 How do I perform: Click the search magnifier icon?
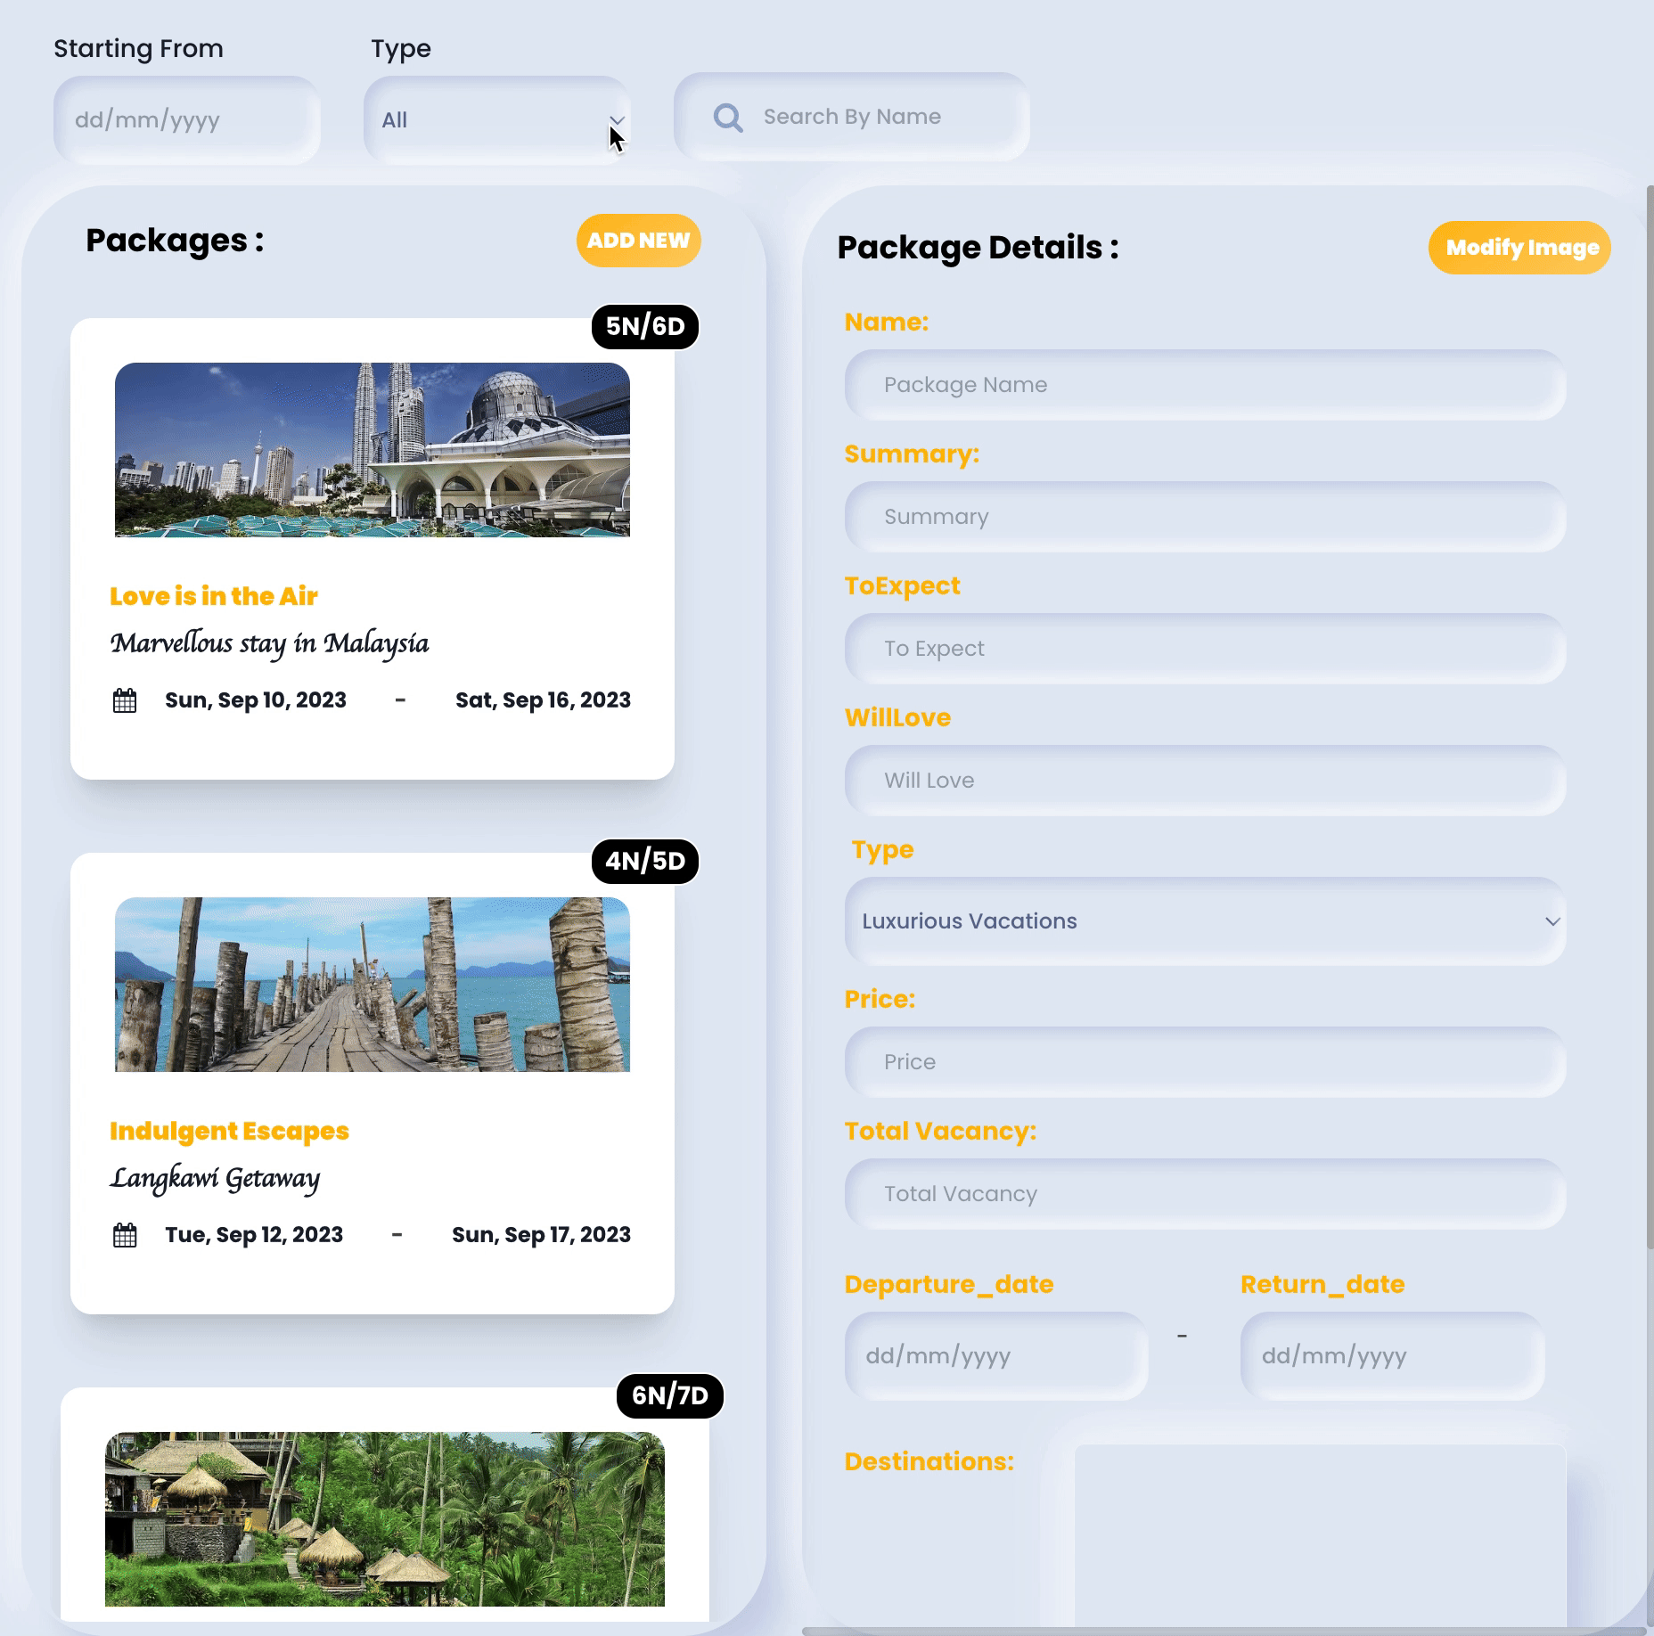click(728, 118)
